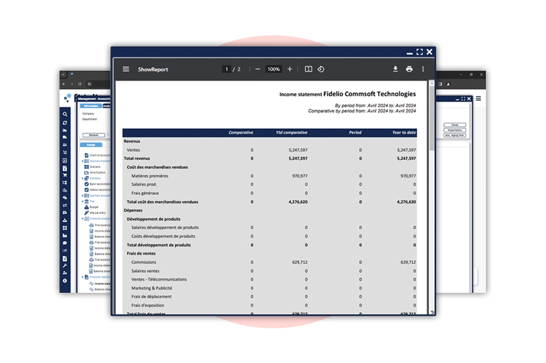Open the Manual entry tree item
546x363 pixels.
click(95, 212)
